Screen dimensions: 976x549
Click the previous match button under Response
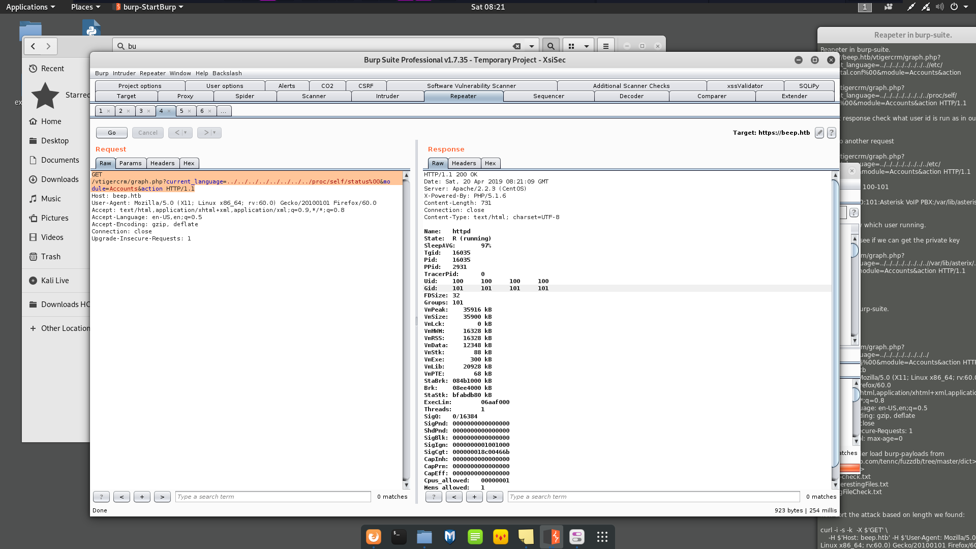(x=454, y=497)
